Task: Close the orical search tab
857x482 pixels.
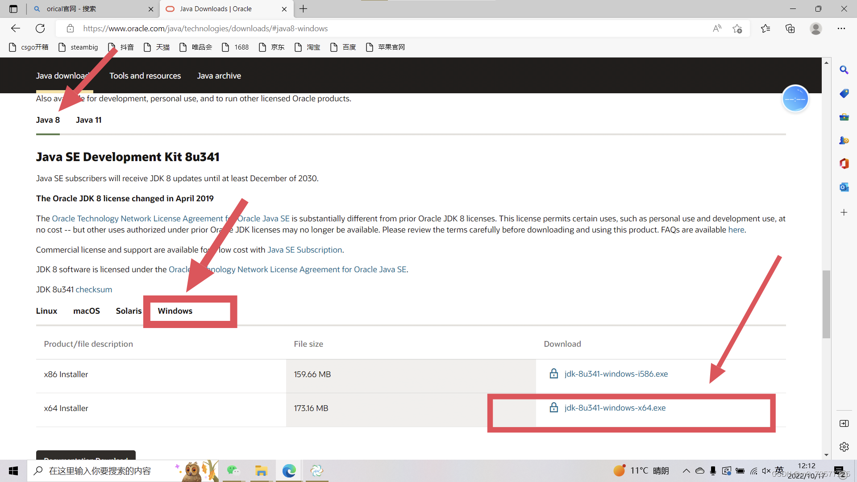Action: coord(151,9)
